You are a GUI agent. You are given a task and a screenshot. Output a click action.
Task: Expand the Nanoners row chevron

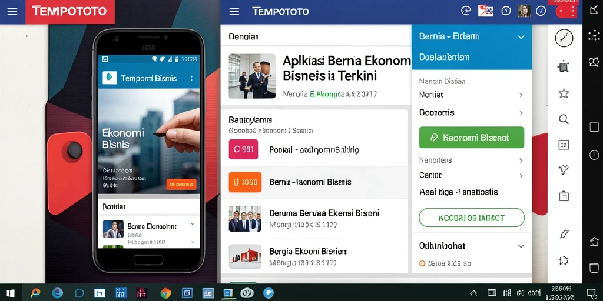[x=521, y=160]
